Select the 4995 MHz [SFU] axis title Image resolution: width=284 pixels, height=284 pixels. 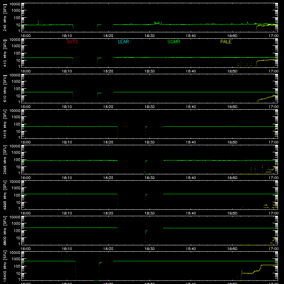5,195
